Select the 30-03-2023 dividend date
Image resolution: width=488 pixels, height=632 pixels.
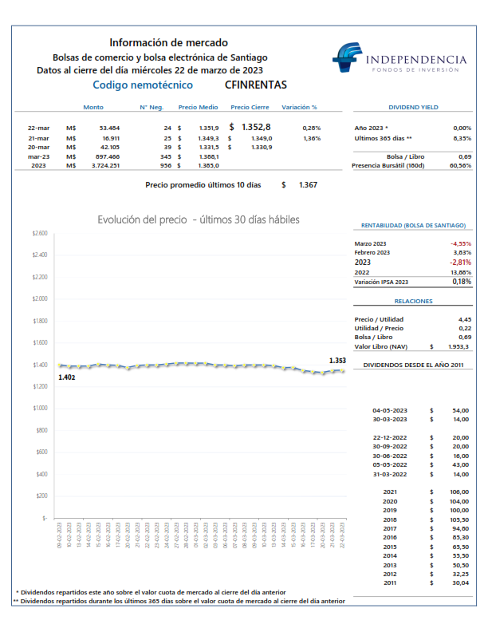(x=390, y=420)
